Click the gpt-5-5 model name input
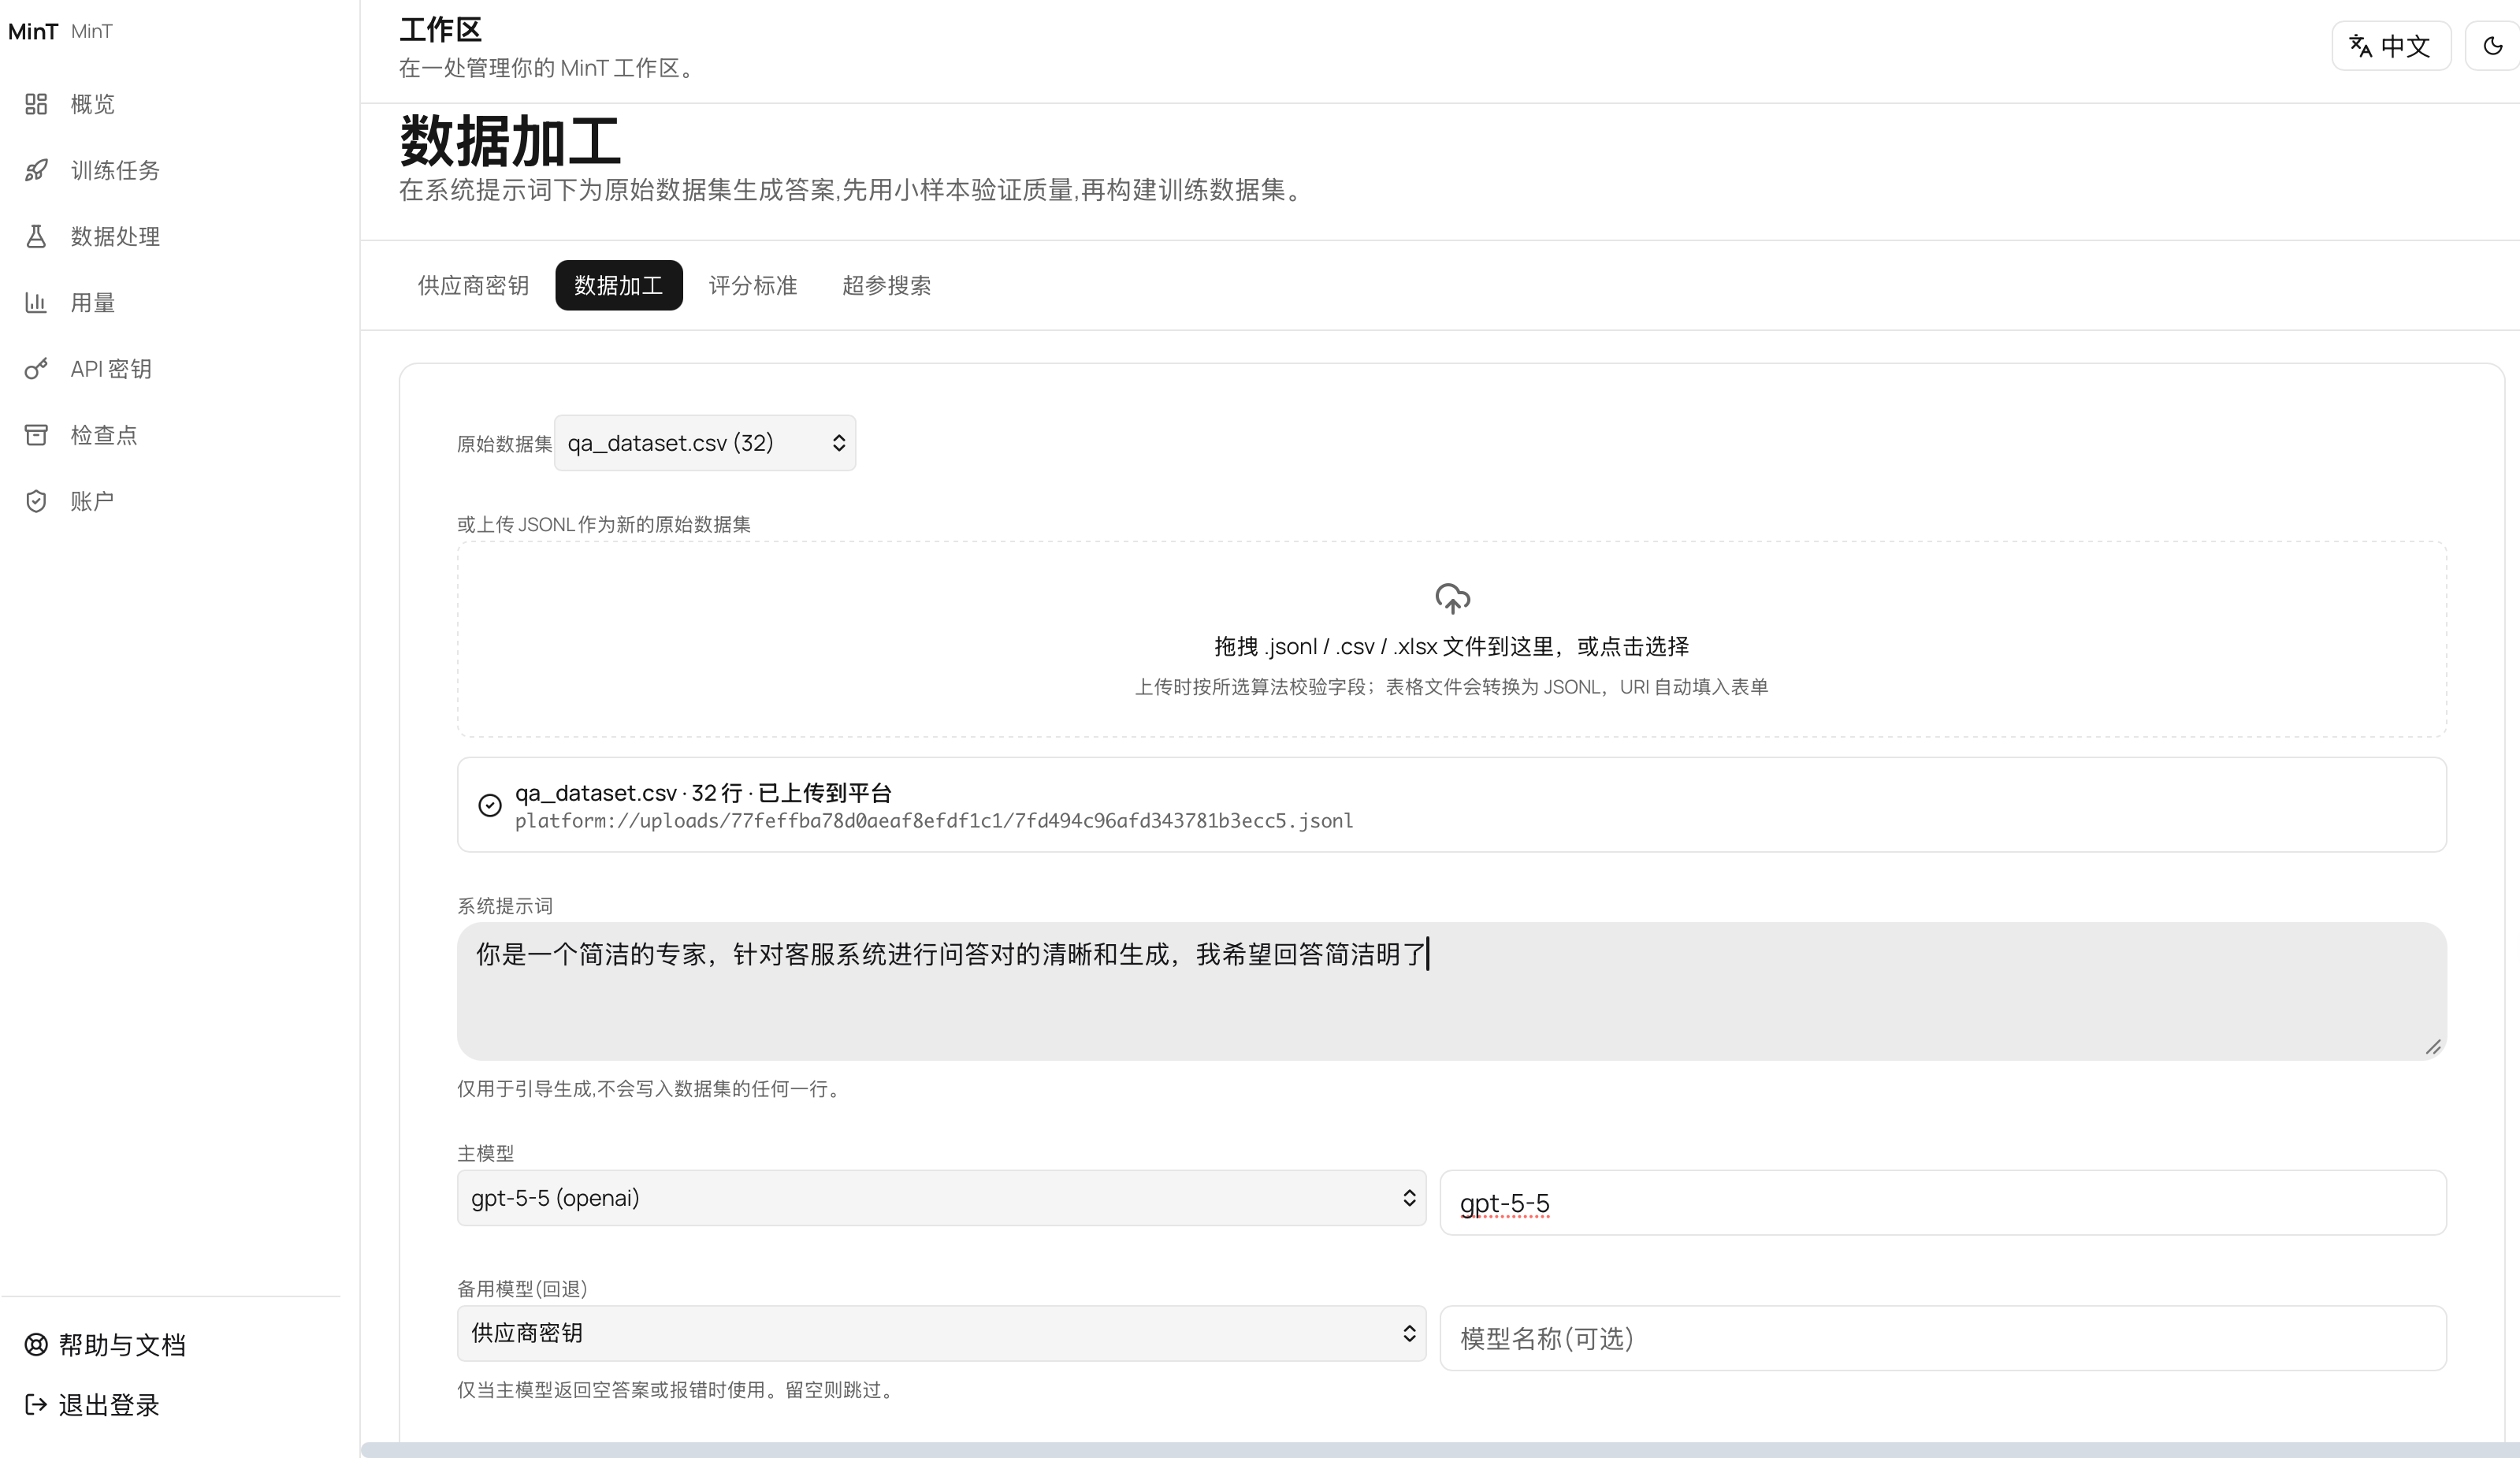Image resolution: width=2520 pixels, height=1458 pixels. click(1943, 1203)
